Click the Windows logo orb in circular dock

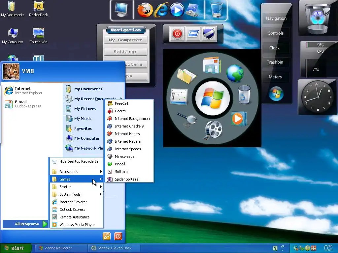coord(213,98)
